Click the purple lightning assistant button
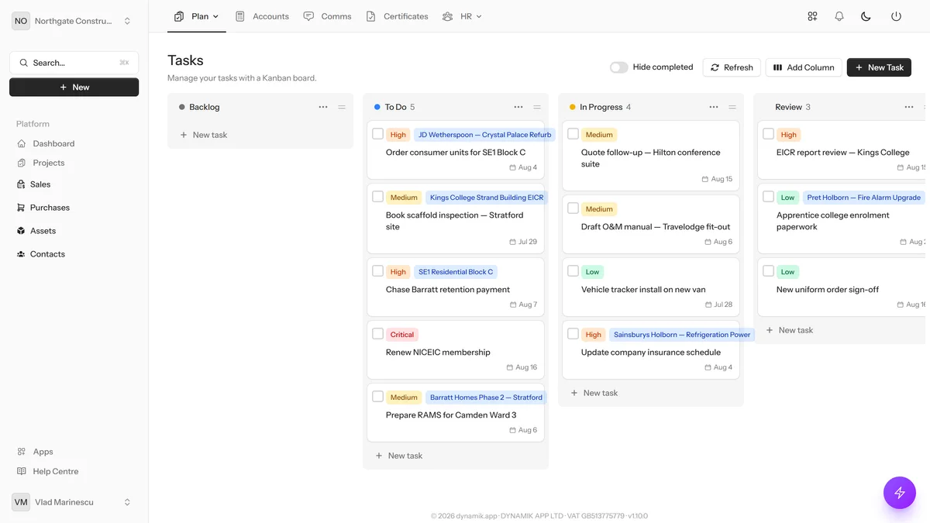 click(x=900, y=492)
